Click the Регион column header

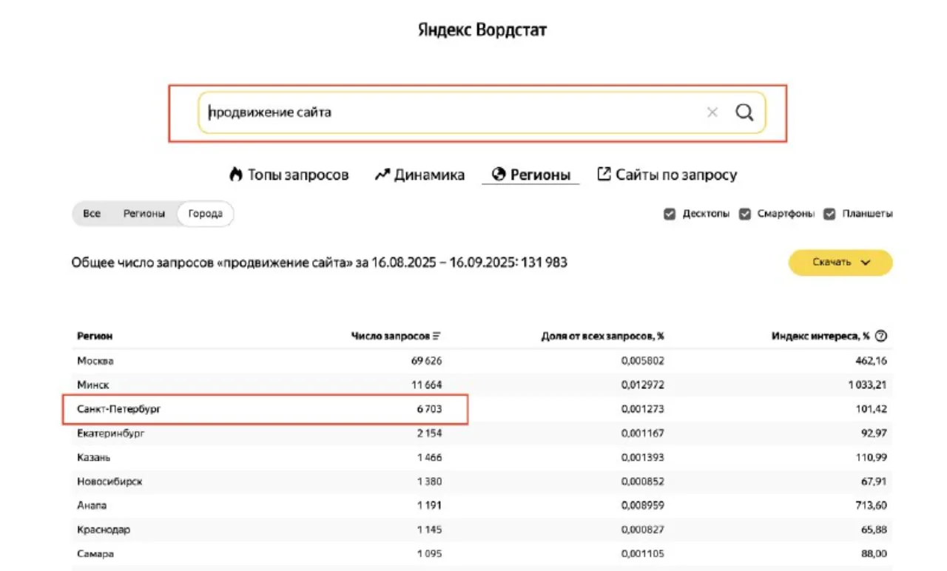(95, 336)
